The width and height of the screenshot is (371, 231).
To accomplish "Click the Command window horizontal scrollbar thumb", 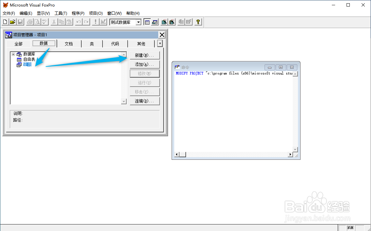I will [x=183, y=155].
